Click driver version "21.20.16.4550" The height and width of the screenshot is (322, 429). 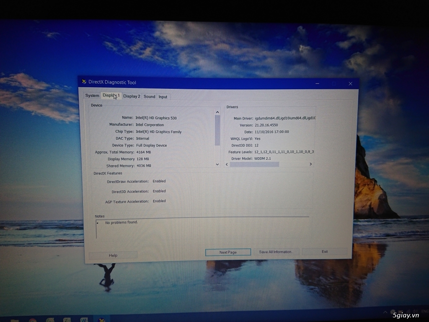pyautogui.click(x=266, y=125)
